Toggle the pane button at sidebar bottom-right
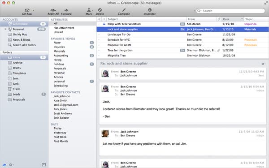The width and height of the screenshot is (269, 168). tap(44, 165)
